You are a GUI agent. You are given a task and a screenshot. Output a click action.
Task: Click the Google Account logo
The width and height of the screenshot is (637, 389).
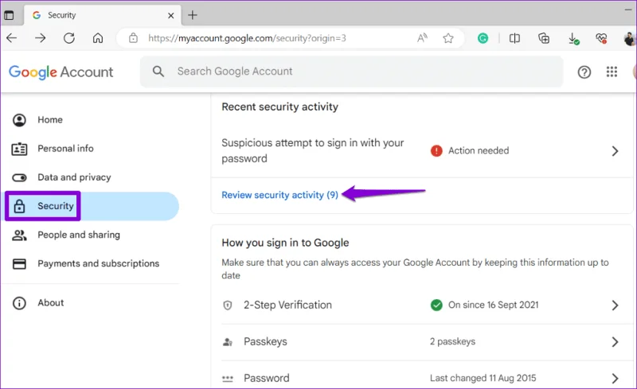click(x=61, y=72)
